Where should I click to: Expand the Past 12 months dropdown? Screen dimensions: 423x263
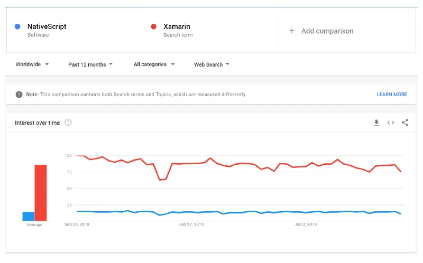90,64
